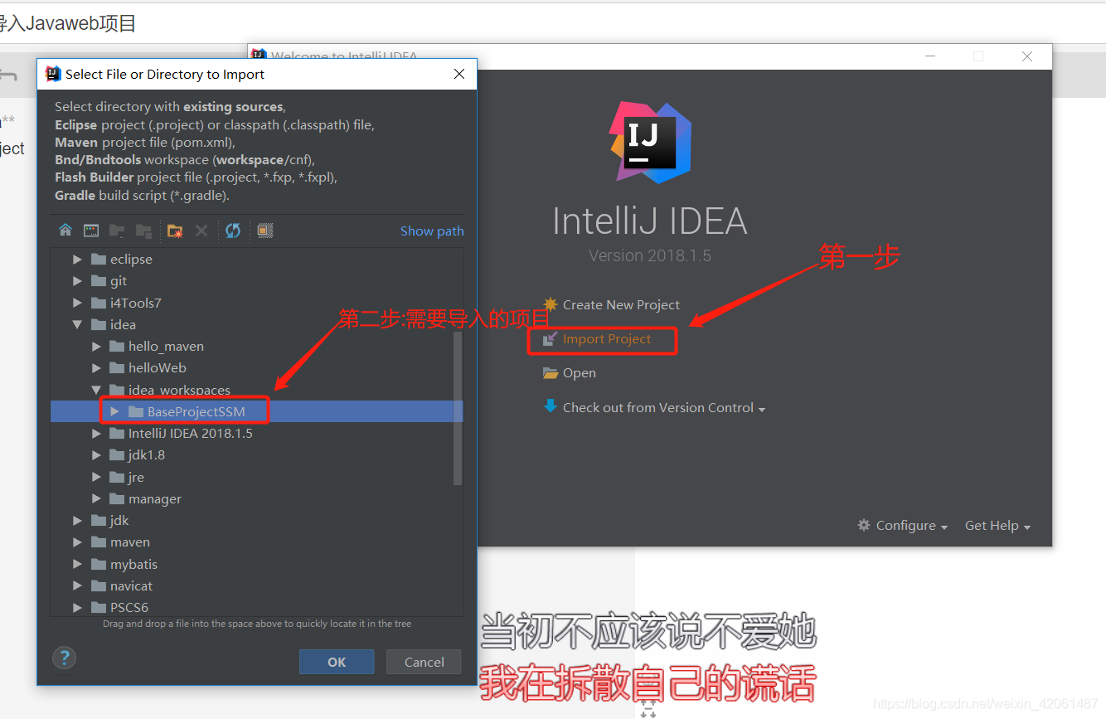Select the PSCS6 folder name
The width and height of the screenshot is (1106, 719).
(x=129, y=607)
